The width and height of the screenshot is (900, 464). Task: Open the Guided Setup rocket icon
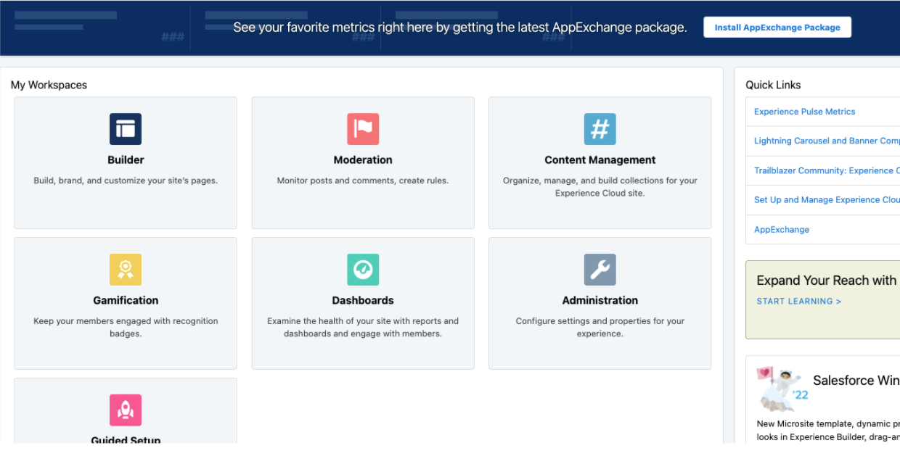point(126,410)
